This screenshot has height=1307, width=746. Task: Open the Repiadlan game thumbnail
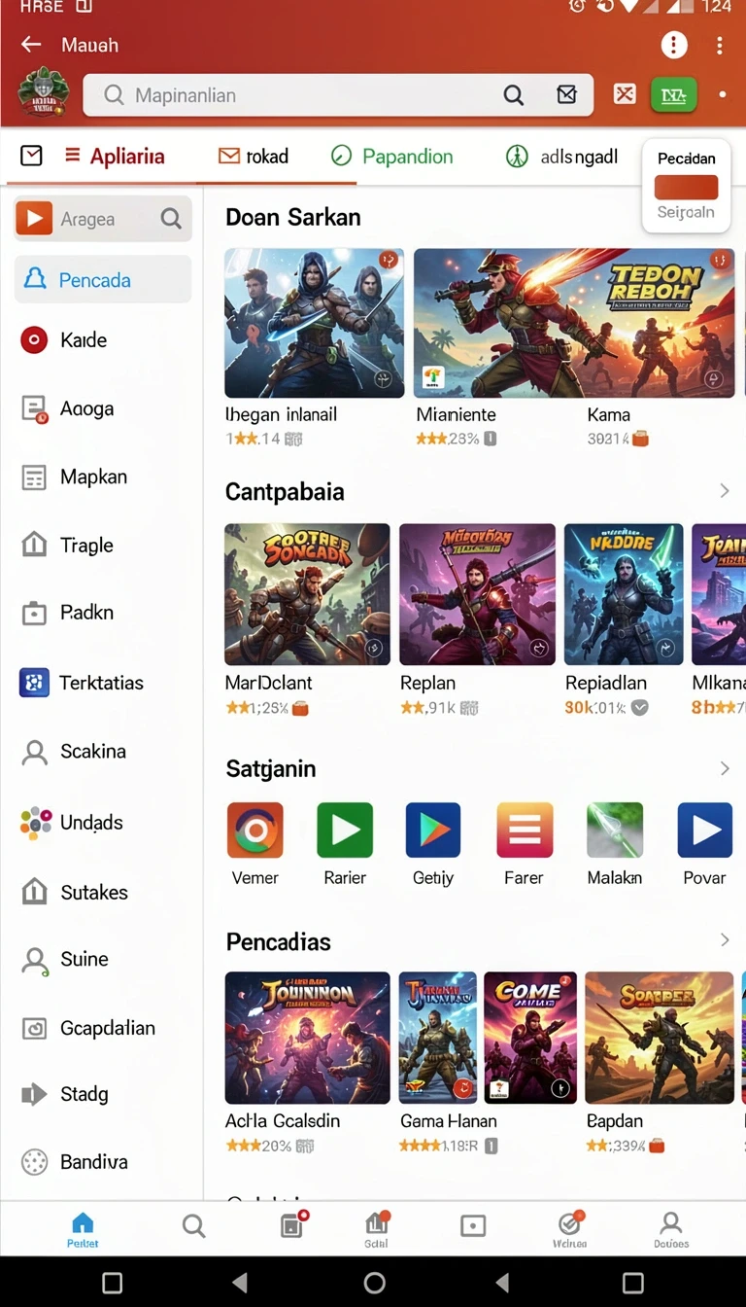pos(624,594)
